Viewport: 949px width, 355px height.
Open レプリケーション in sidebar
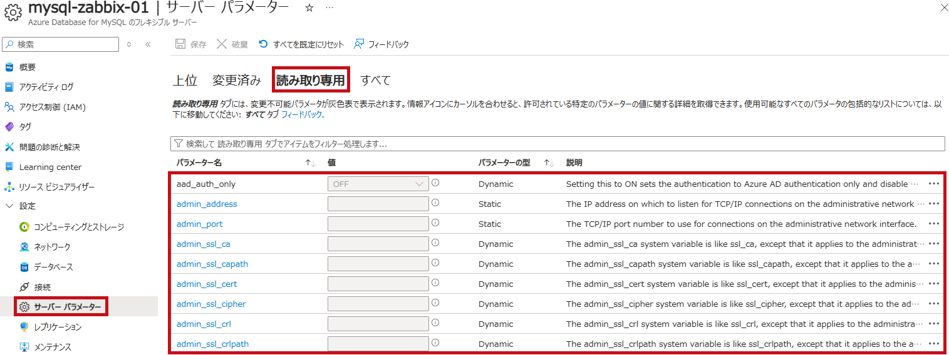pos(58,327)
